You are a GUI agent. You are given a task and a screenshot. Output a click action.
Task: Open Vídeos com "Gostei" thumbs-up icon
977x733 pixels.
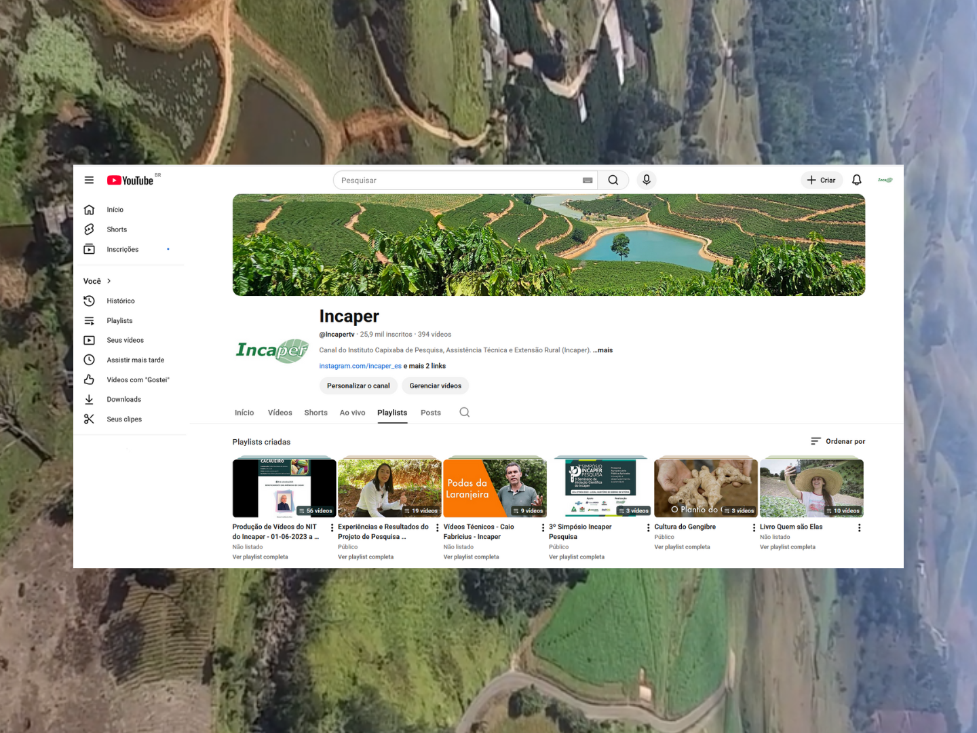click(x=89, y=379)
